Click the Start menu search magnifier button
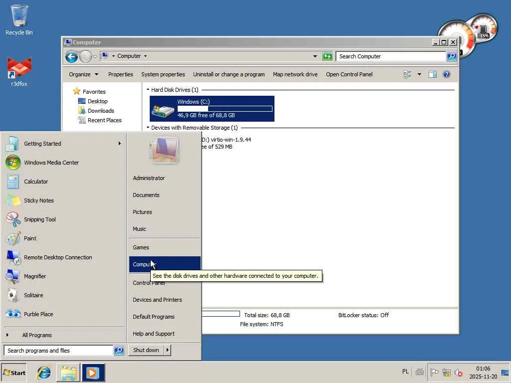The width and height of the screenshot is (511, 383). coord(119,351)
